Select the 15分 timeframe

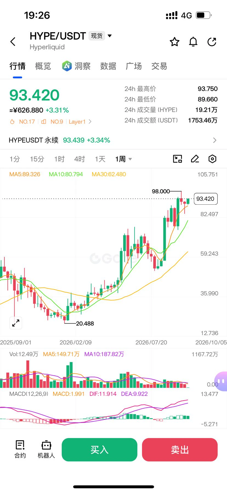tap(37, 159)
